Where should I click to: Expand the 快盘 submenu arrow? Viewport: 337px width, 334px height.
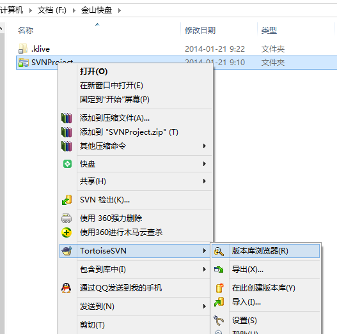coord(205,163)
